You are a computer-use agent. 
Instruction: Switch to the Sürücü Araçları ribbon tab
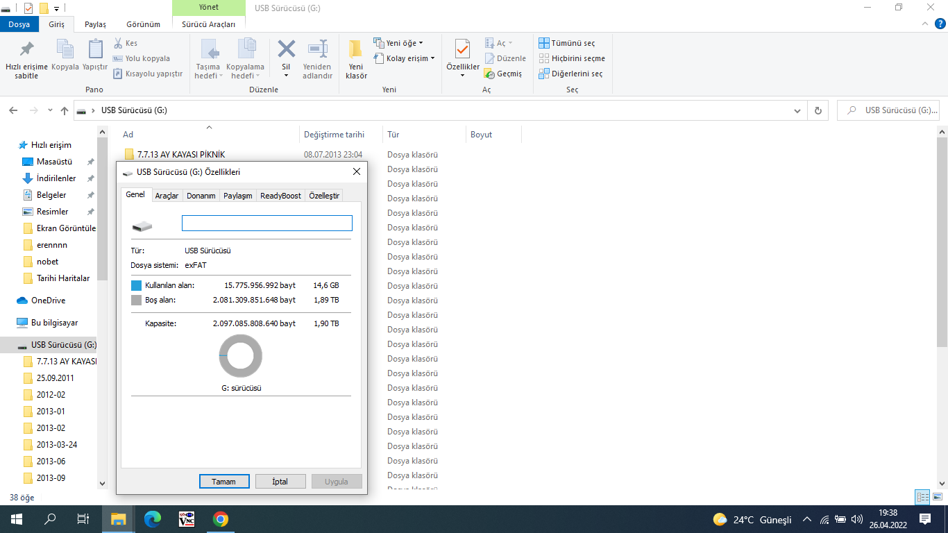click(x=208, y=24)
